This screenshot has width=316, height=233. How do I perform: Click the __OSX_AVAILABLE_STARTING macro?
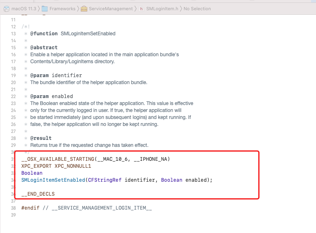click(x=57, y=159)
